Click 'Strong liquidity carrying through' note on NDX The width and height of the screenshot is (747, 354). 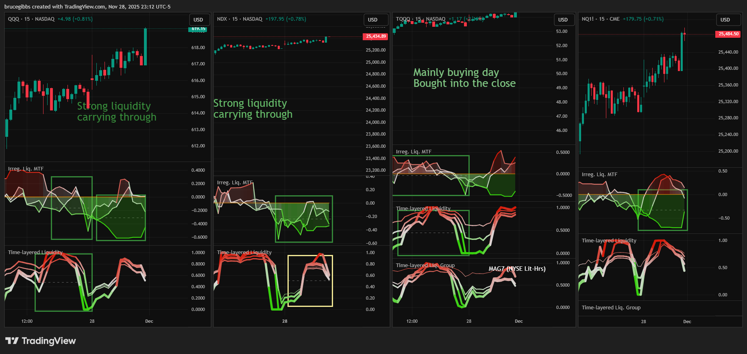[253, 109]
